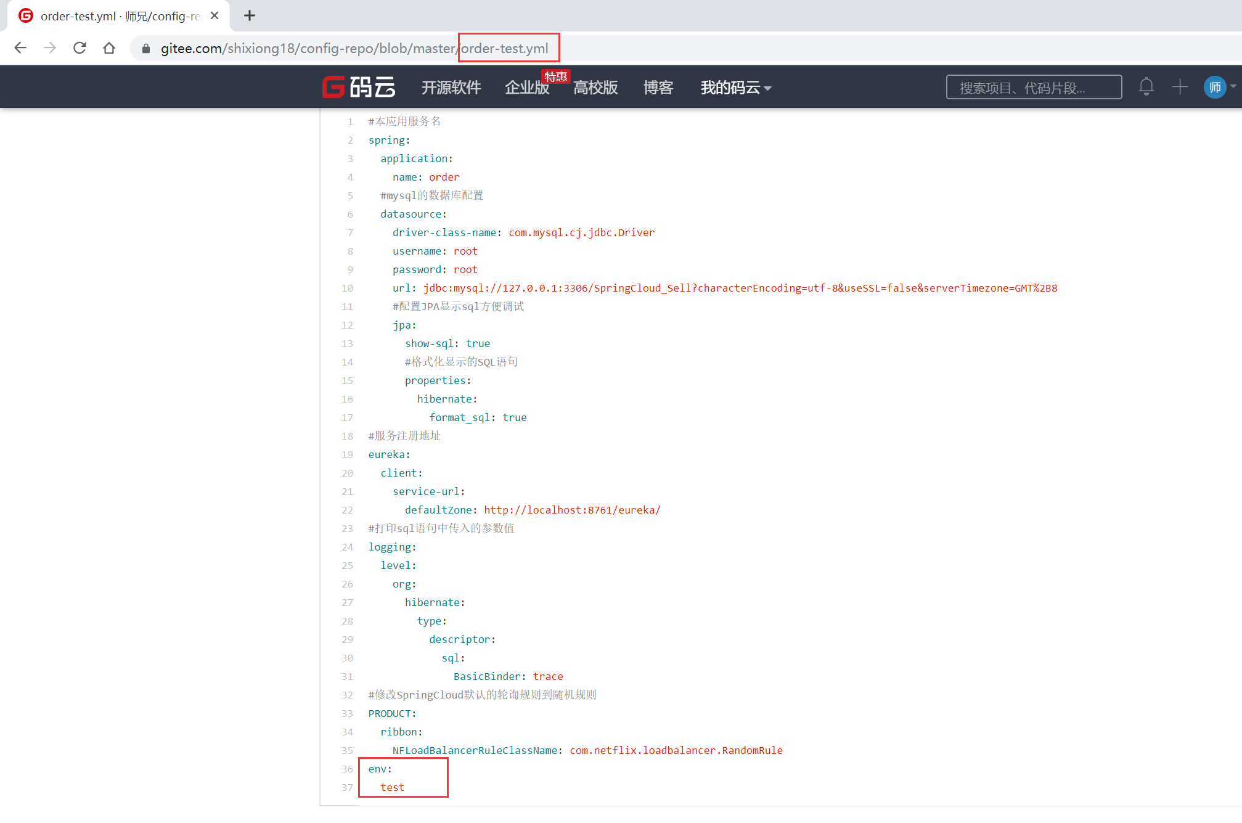Click the 'BasicBinder: trace' line
Screen dimensions: 1242x823
tap(508, 677)
